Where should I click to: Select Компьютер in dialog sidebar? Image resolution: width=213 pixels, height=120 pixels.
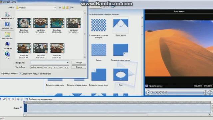pyautogui.click(x=7, y=46)
